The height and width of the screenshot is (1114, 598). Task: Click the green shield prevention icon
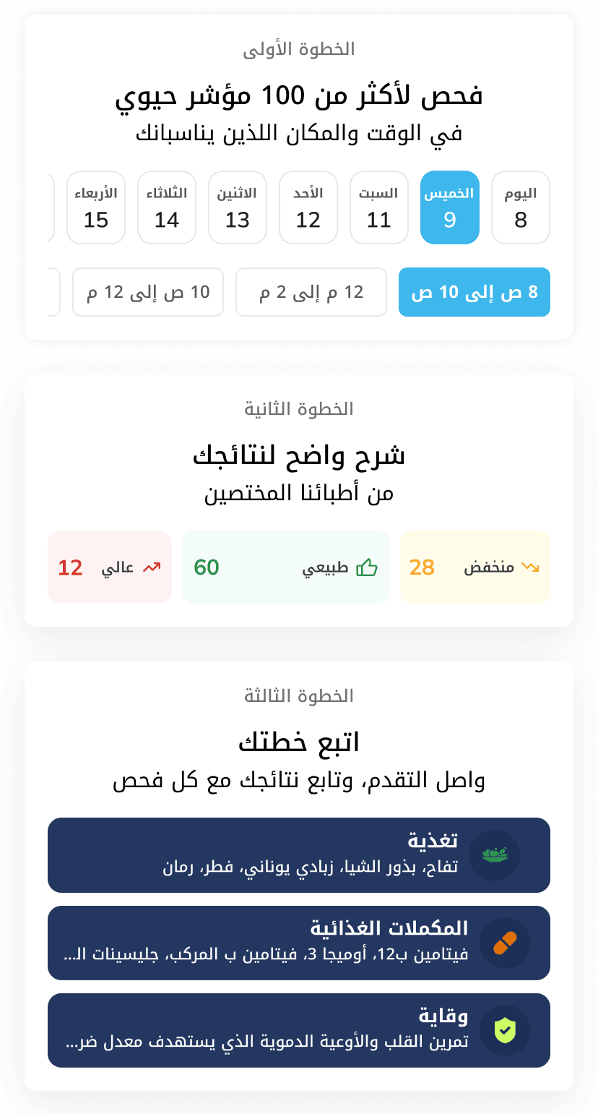[x=505, y=1030]
